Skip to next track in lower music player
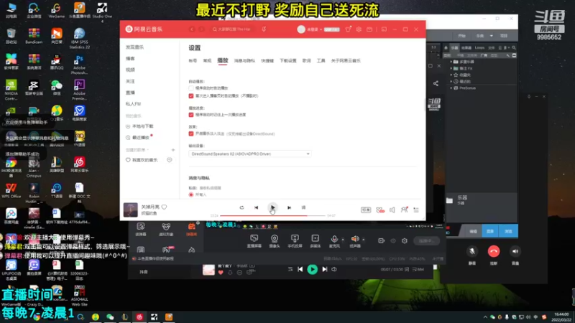The height and width of the screenshot is (323, 575). pyautogui.click(x=325, y=269)
